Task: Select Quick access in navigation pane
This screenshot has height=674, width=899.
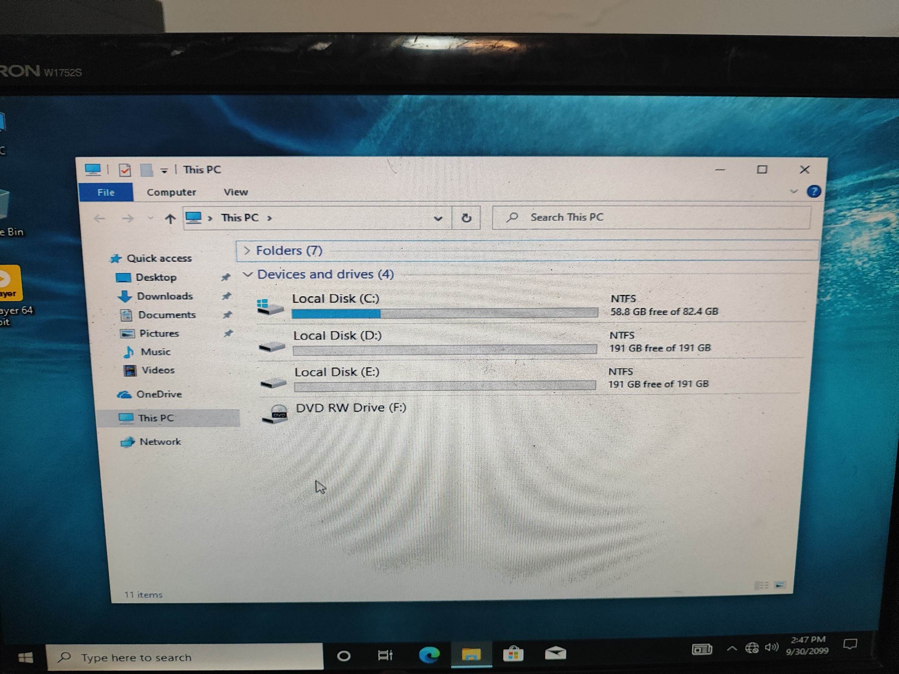Action: tap(151, 258)
